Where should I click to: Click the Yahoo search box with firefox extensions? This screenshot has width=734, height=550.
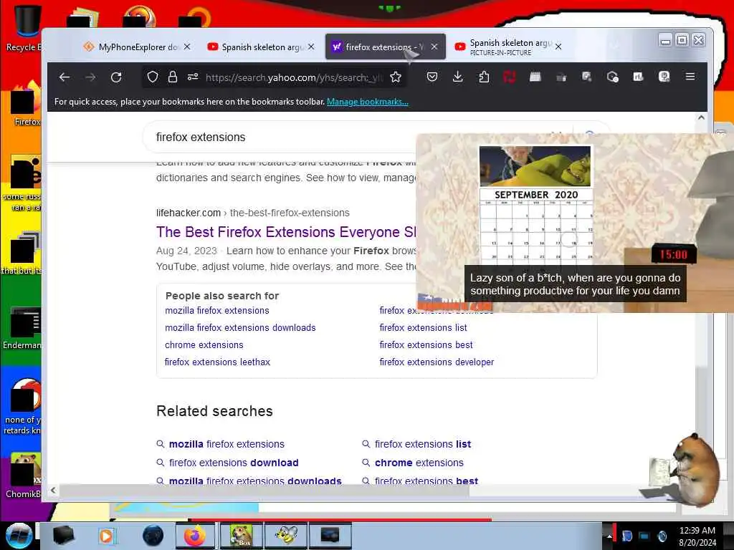pos(281,137)
